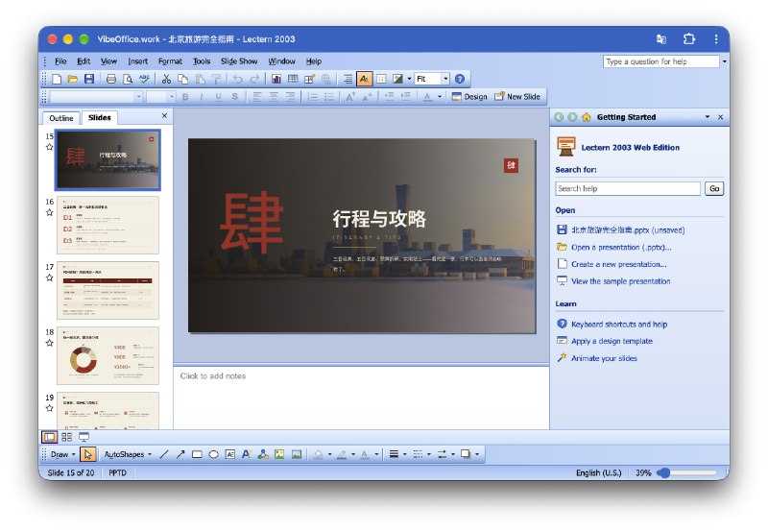Save the presentation with the floppy icon
This screenshot has width=768, height=531.
point(89,79)
